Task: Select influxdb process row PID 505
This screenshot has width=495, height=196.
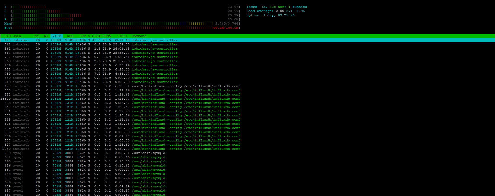Action: (247, 132)
